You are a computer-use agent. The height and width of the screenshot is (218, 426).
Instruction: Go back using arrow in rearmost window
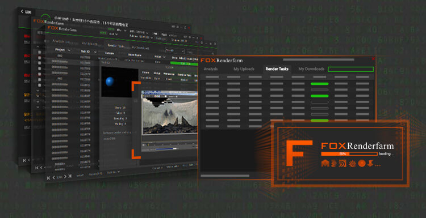22,12
